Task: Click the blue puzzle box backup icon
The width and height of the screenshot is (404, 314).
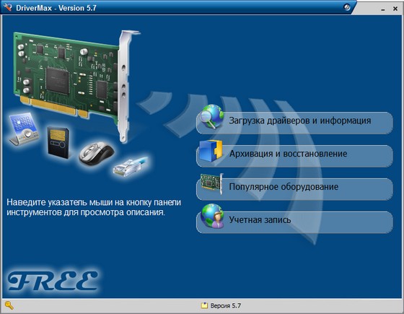Action: pyautogui.click(x=211, y=151)
